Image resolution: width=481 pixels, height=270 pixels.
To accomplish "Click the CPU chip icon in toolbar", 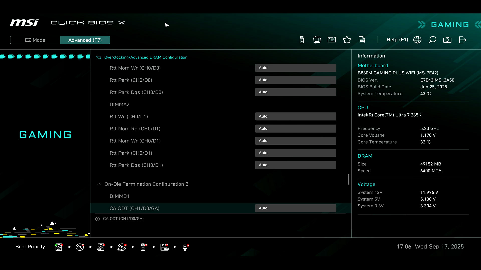I will [x=317, y=40].
